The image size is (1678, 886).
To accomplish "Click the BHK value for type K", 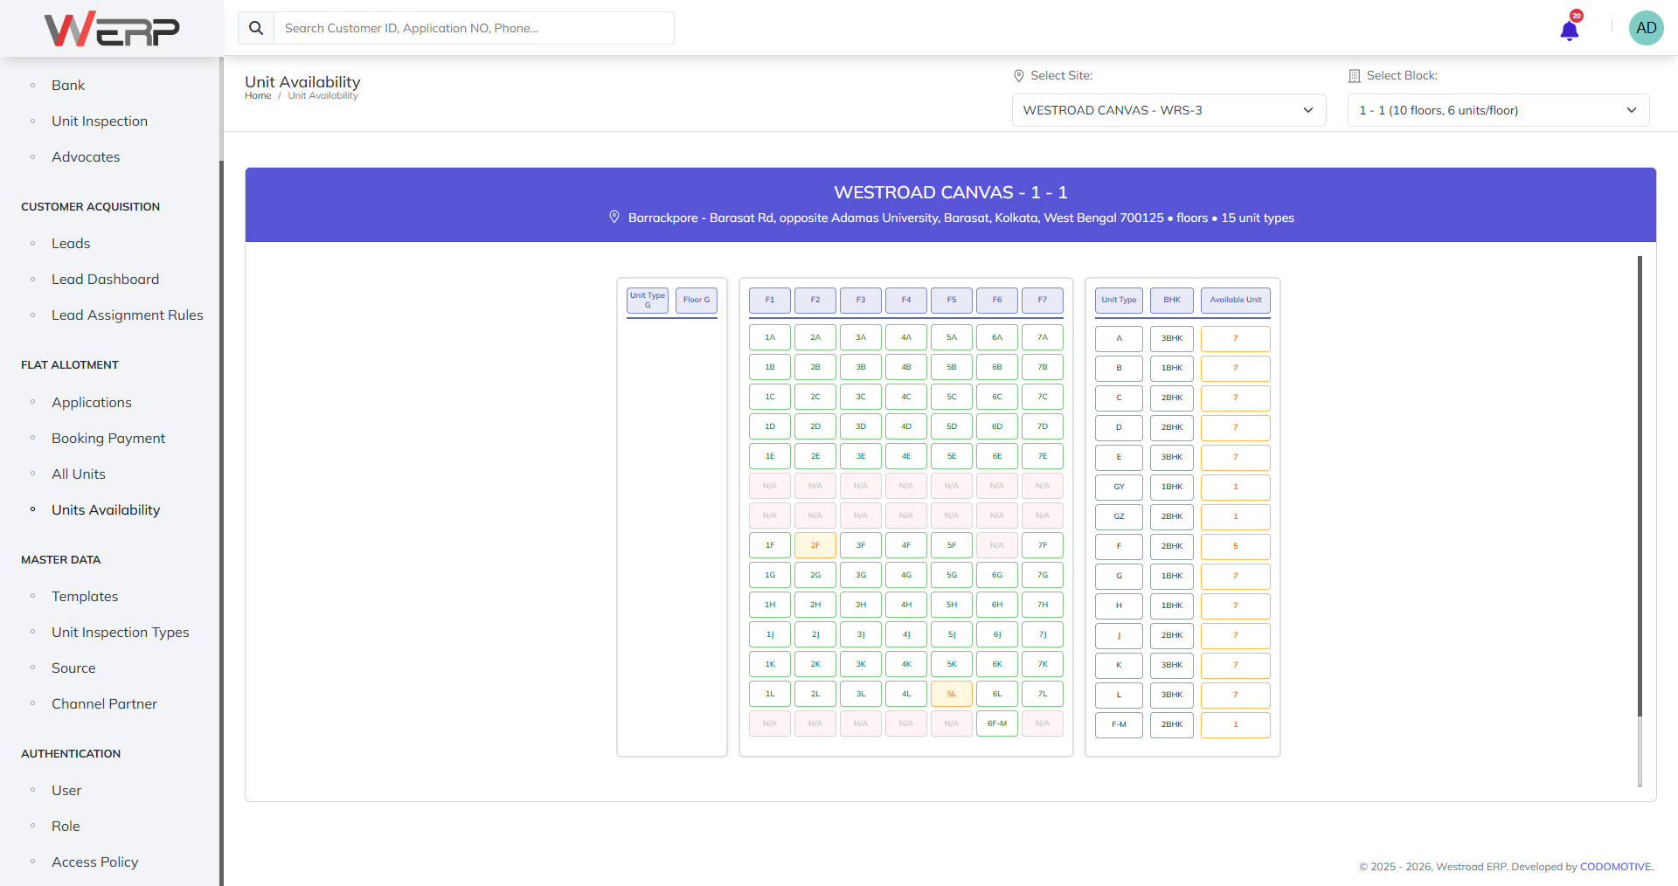I will [1172, 665].
